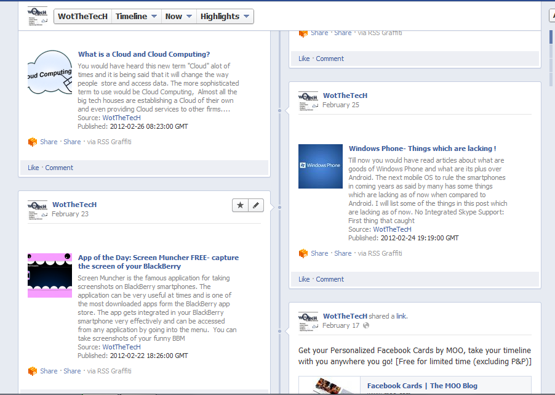Expand the Now dropdown

point(179,16)
